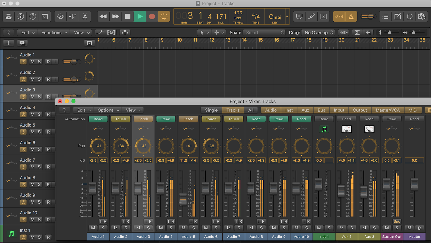Image resolution: width=431 pixels, height=243 pixels.
Task: Filter Mixer by MIDI channel strips
Action: (x=413, y=110)
